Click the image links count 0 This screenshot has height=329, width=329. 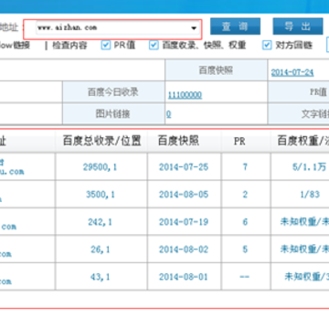pyautogui.click(x=169, y=114)
